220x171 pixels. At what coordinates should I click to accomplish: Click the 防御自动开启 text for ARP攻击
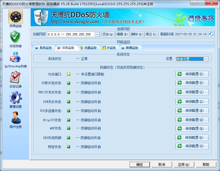(91, 128)
